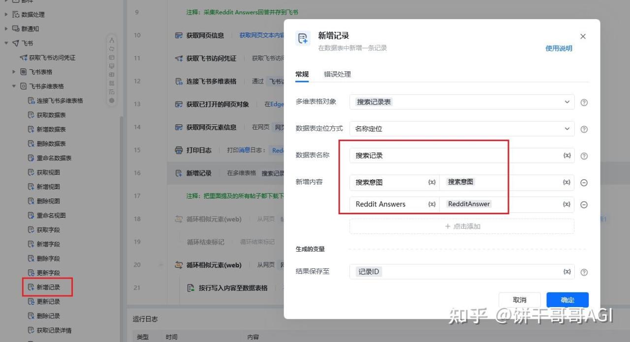The width and height of the screenshot is (630, 342).
Task: Click help icon beside 多维表格对象
Action: tap(584, 102)
